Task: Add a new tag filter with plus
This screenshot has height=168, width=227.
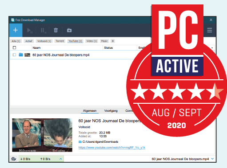Action: pos(113,41)
